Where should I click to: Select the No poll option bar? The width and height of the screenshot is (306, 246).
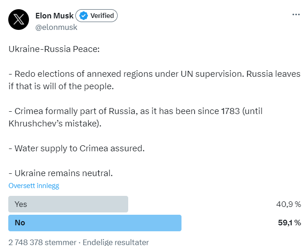95,223
